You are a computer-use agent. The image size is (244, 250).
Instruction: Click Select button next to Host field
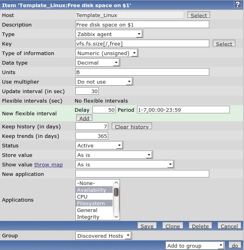tap(199, 15)
